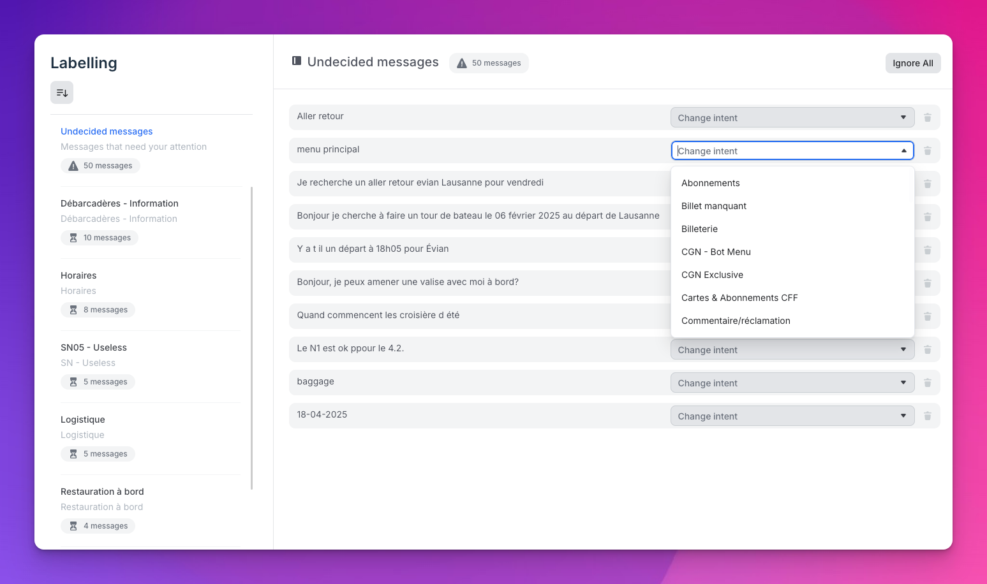The width and height of the screenshot is (987, 584).
Task: Collapse the open intent dropdown for 'menu principal'
Action: pos(904,150)
